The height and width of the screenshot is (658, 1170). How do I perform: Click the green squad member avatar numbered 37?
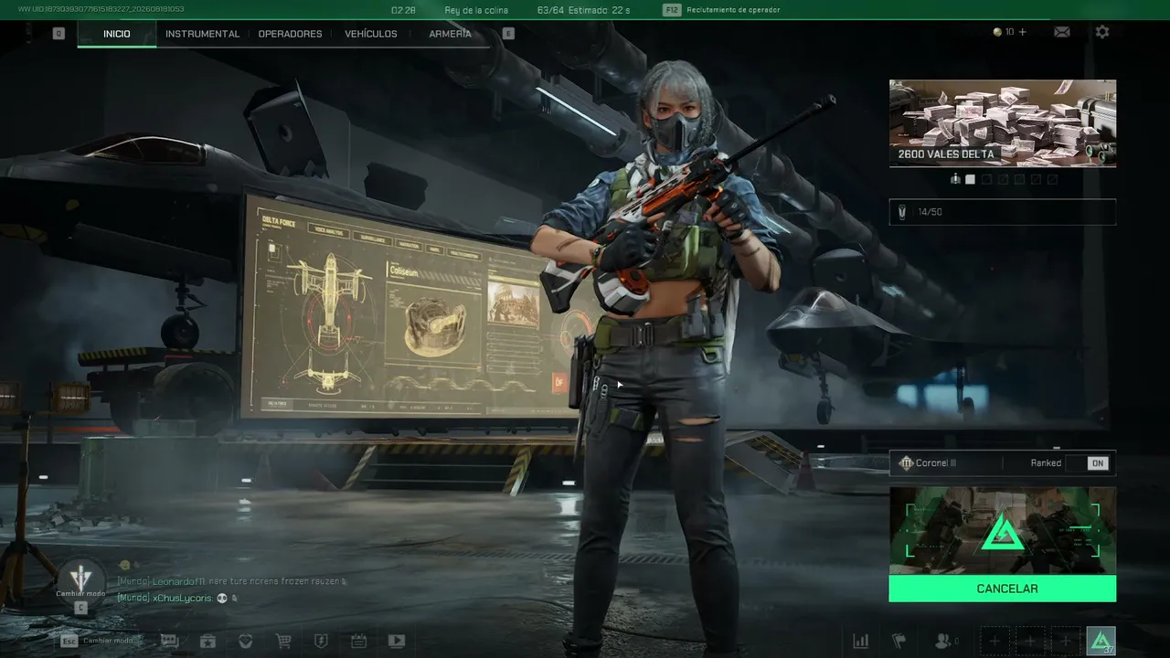pyautogui.click(x=1101, y=641)
